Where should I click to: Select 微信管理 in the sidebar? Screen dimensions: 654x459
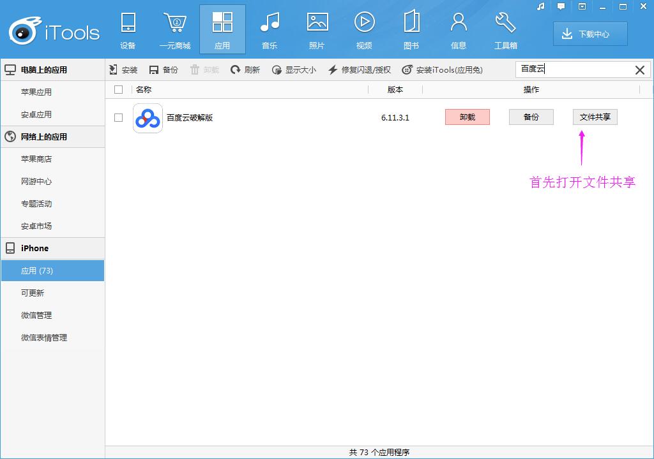pos(52,316)
